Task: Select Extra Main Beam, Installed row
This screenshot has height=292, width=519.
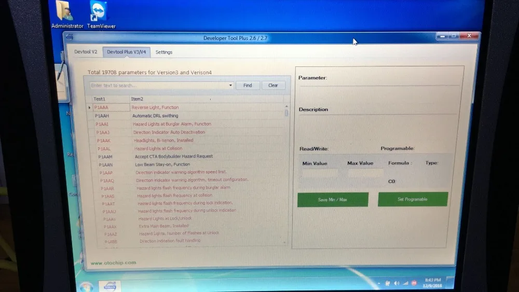Action: (x=193, y=226)
